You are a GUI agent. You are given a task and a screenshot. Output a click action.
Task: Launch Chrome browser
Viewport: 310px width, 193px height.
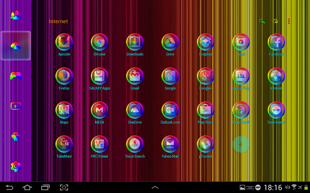pyautogui.click(x=99, y=42)
